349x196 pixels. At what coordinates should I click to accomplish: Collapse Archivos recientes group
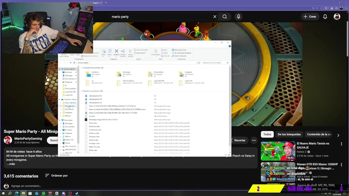click(81, 91)
